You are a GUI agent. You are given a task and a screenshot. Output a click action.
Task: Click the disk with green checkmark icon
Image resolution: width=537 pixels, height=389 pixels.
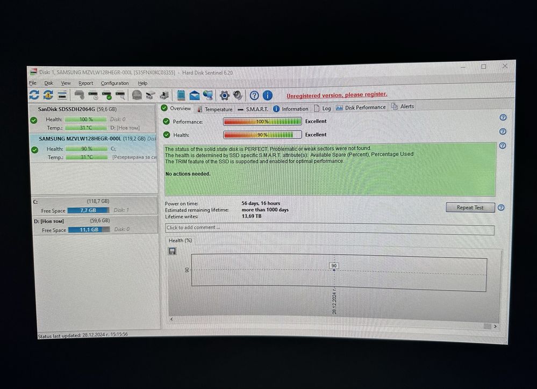(107, 95)
